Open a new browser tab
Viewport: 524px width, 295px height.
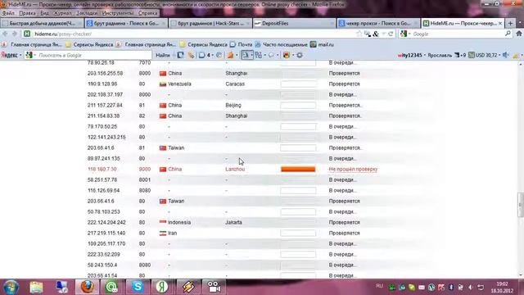(510, 24)
